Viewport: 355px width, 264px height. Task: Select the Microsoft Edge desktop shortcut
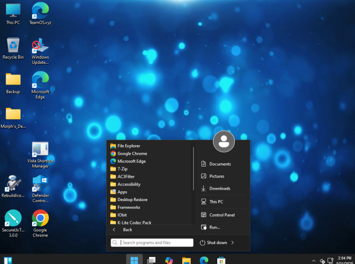click(x=40, y=85)
